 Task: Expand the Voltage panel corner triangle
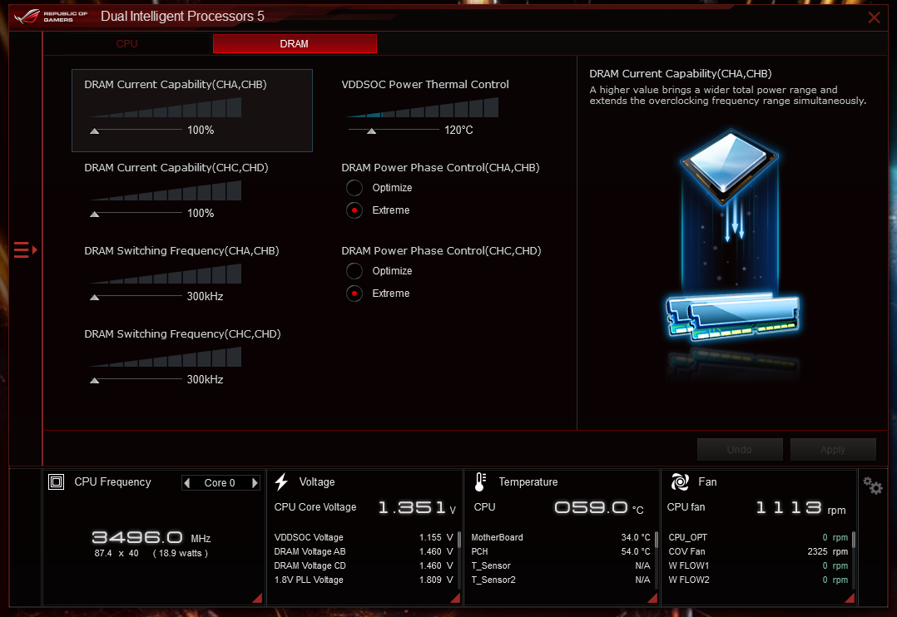(455, 598)
